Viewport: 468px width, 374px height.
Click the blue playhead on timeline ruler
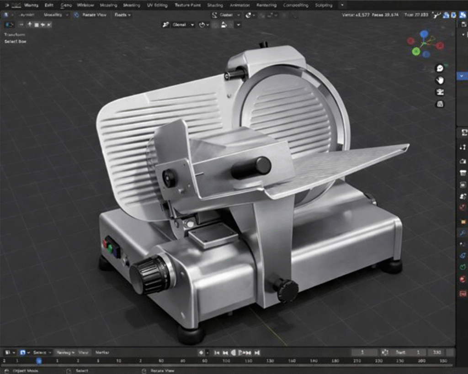click(39, 361)
